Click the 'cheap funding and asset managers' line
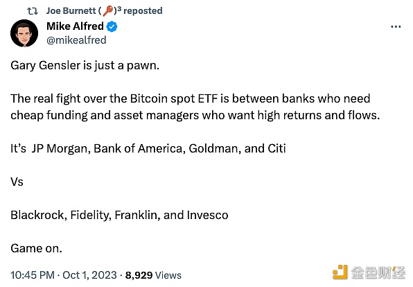This screenshot has width=413, height=287. 195,115
